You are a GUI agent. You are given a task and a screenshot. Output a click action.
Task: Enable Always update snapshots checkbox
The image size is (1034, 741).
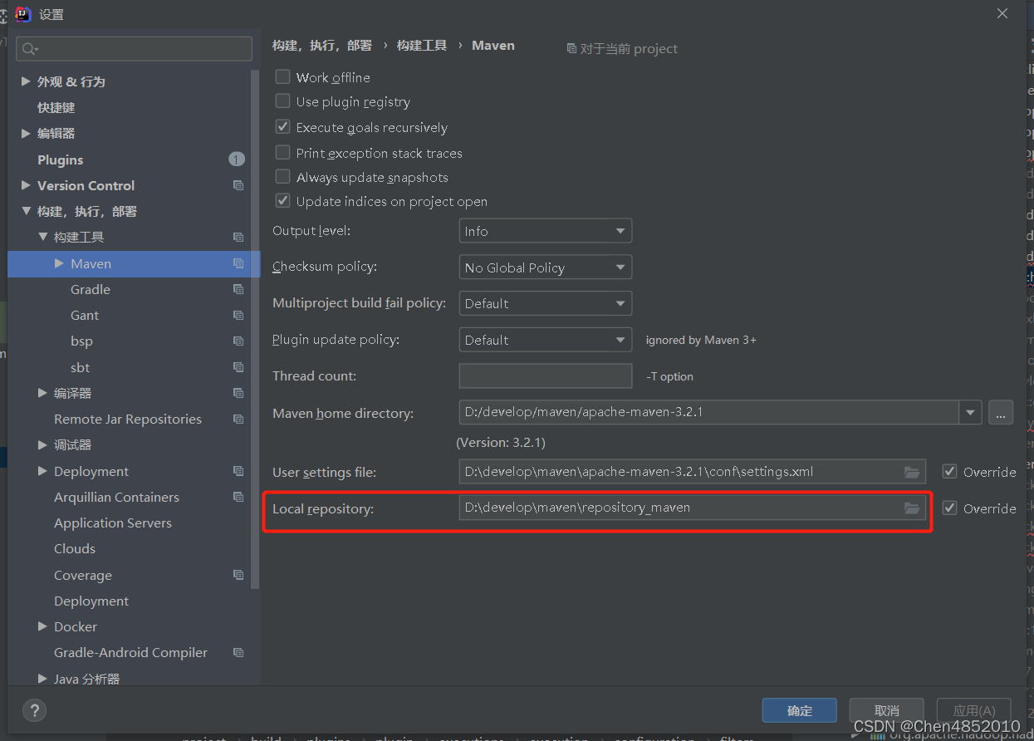point(283,177)
